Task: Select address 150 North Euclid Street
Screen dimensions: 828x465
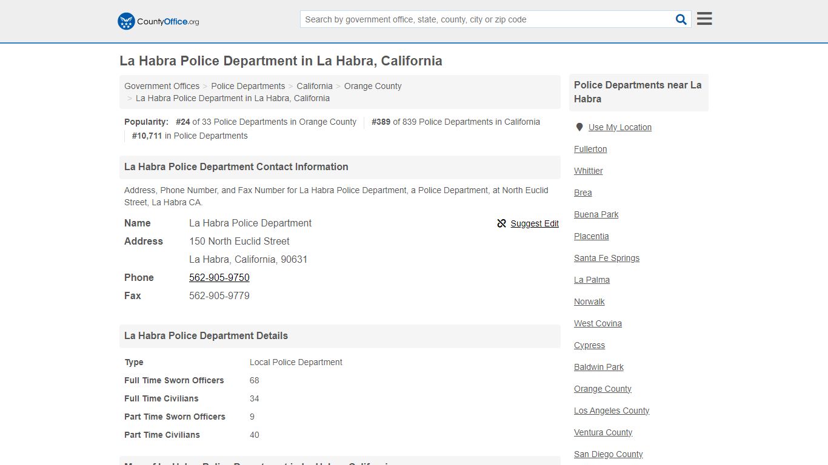Action: pyautogui.click(x=239, y=241)
